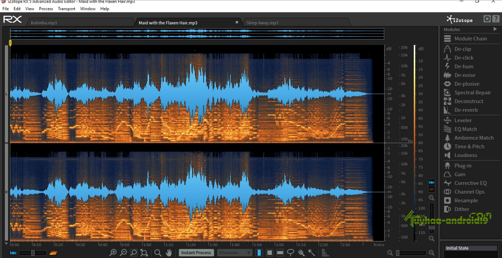Enable time selection tool
Viewport: 502px width, 258px height.
259,253
